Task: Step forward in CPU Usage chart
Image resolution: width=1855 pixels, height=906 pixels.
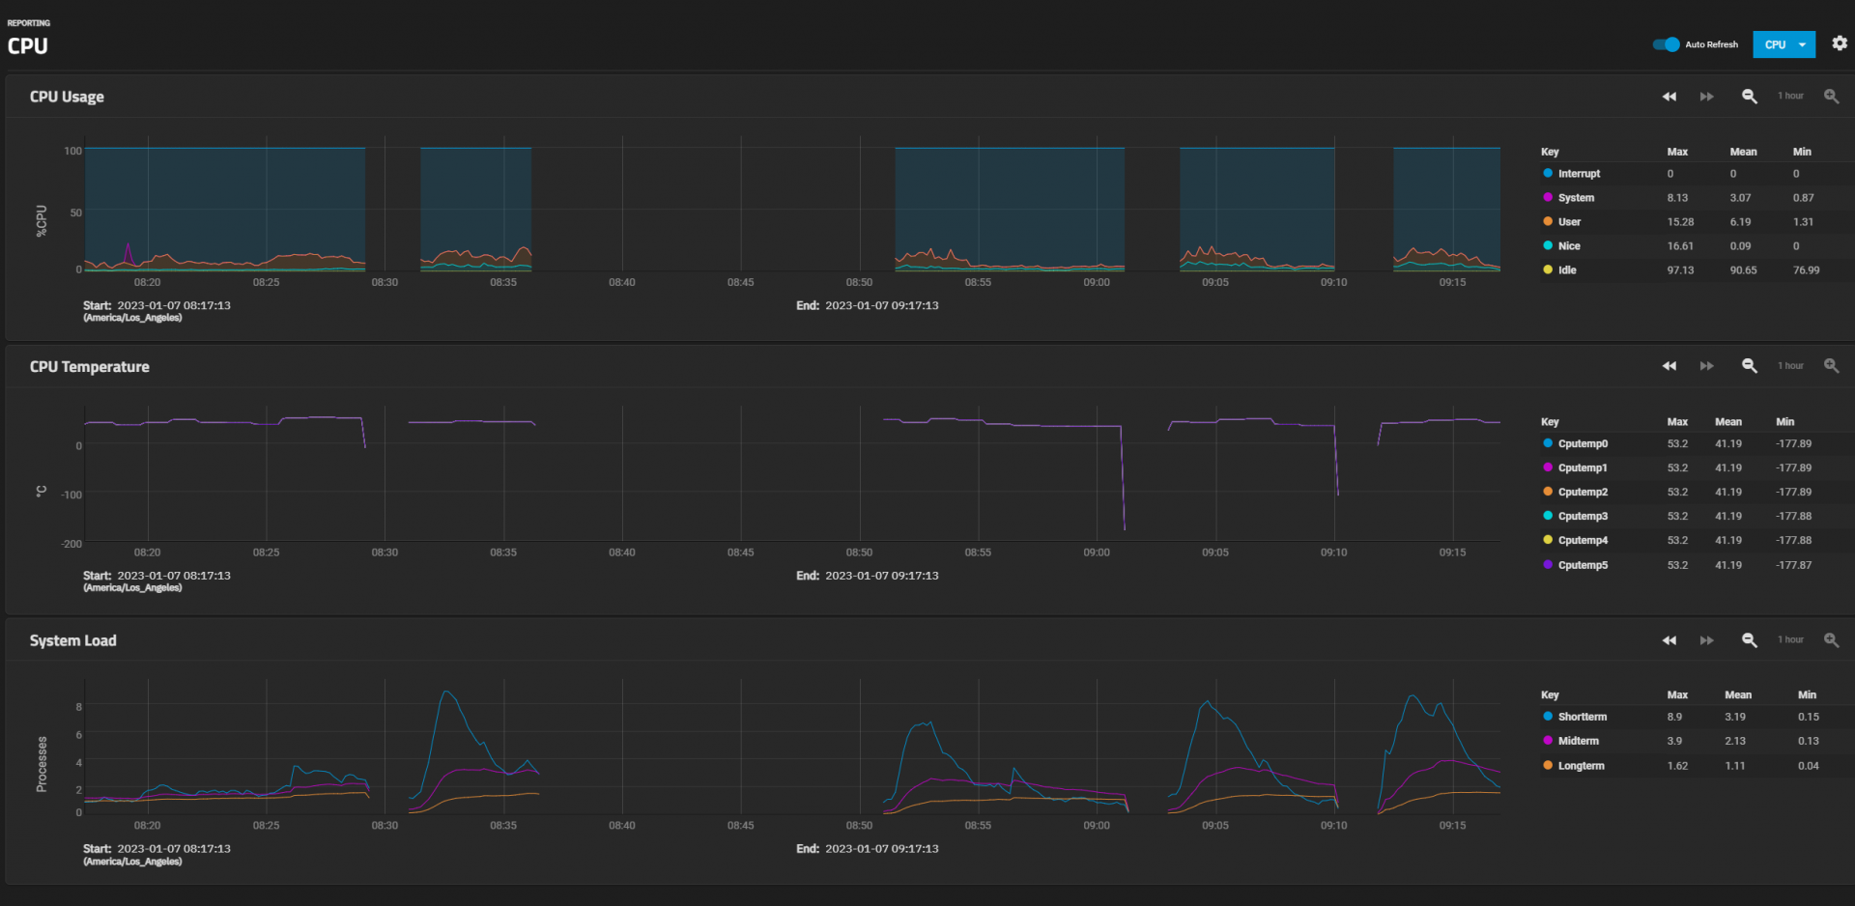Action: pos(1707,97)
